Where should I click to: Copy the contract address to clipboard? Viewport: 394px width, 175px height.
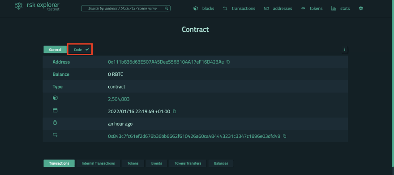pos(228,61)
